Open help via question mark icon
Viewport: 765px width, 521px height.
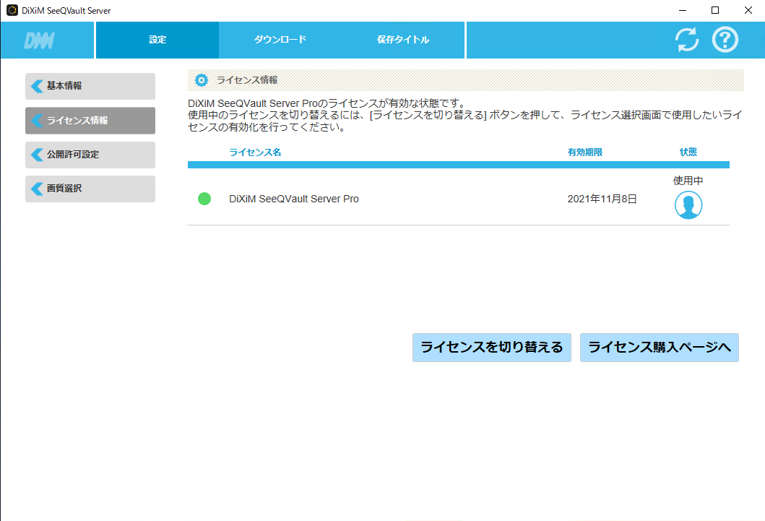coord(725,40)
